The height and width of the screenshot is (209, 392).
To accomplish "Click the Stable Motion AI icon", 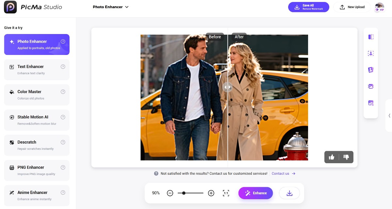I will click(x=12, y=117).
